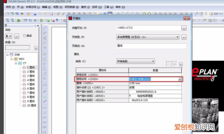Viewport: 224px width, 134px height.
Task: Click the red delete icon in the toolbar
Action: (51, 14)
